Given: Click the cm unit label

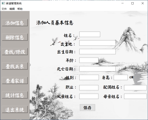Looking at the screenshot, I should point(131,77).
